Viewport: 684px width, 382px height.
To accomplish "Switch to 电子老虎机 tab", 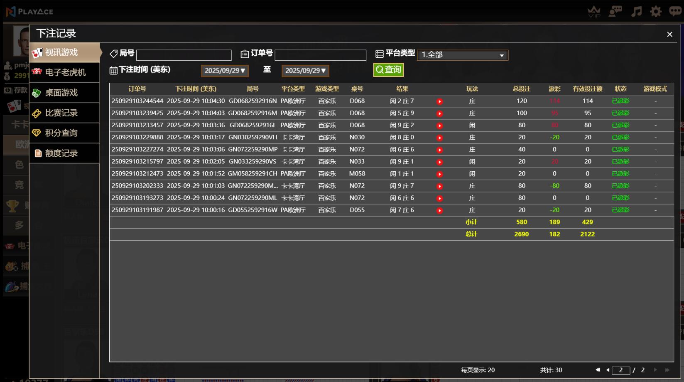I will point(65,72).
